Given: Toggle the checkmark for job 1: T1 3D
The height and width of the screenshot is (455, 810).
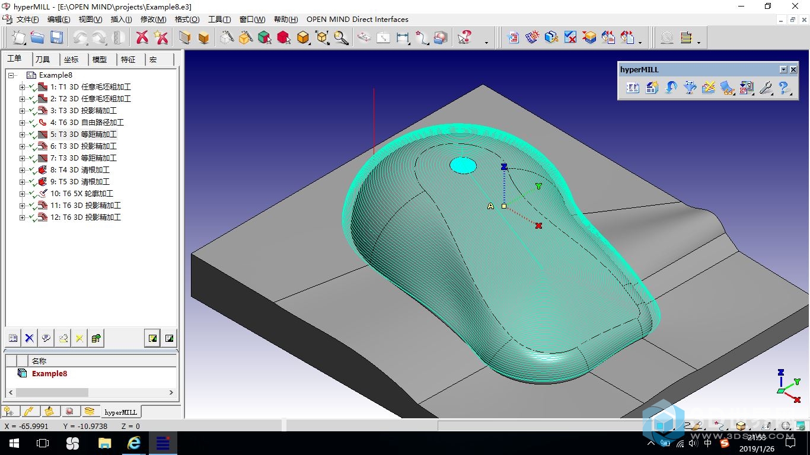Looking at the screenshot, I should tap(32, 87).
